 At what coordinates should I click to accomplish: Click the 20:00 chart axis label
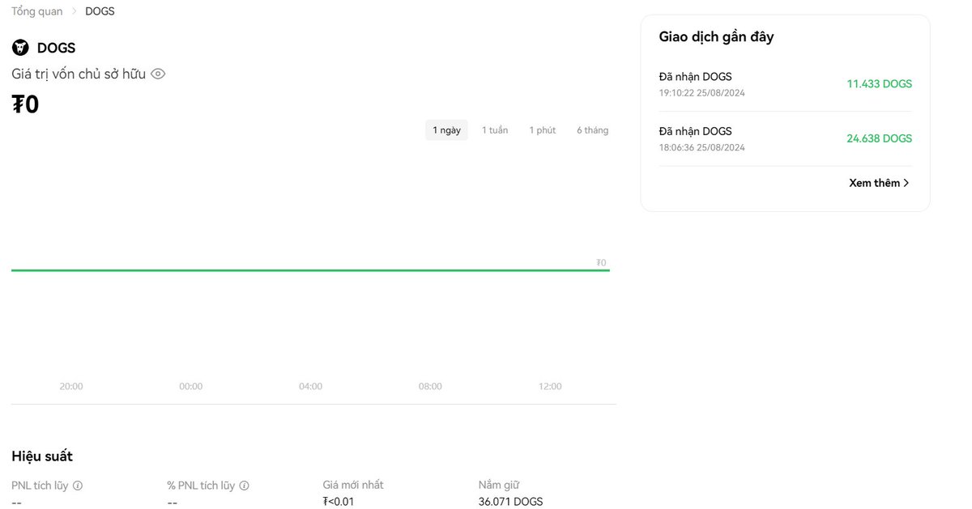(71, 387)
